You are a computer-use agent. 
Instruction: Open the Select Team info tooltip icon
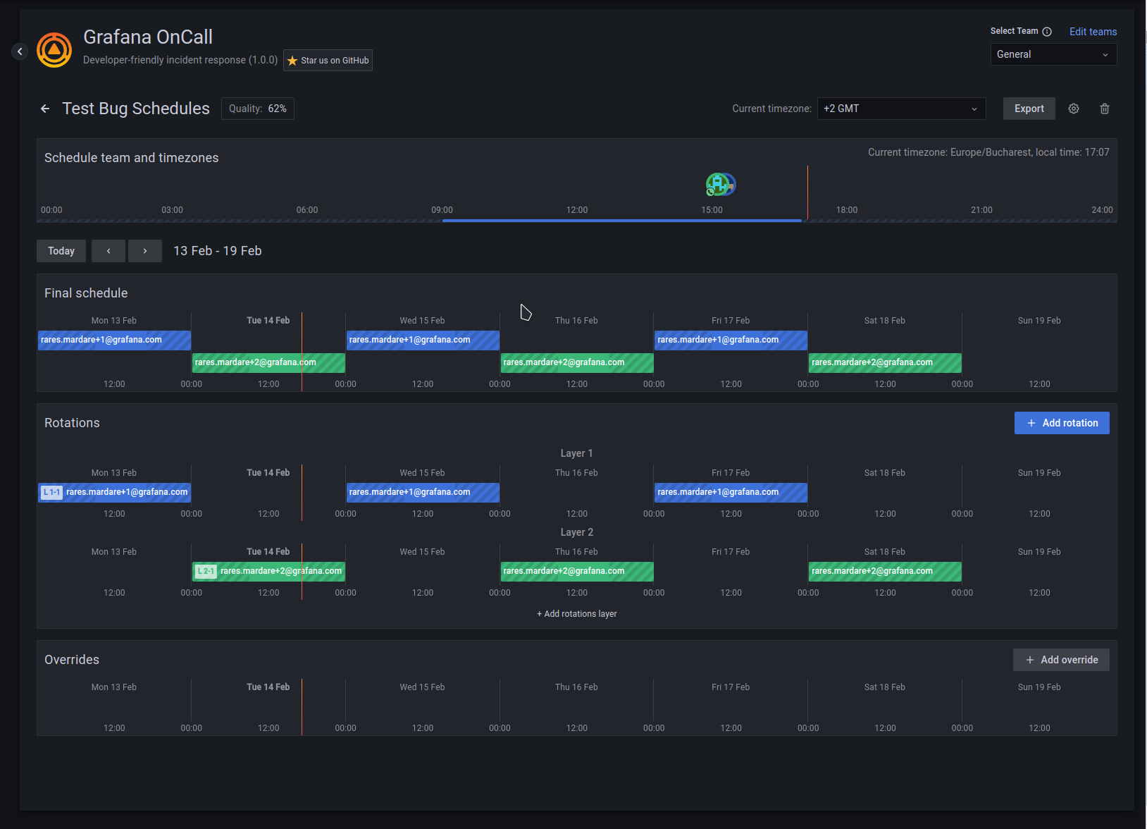coord(1048,31)
